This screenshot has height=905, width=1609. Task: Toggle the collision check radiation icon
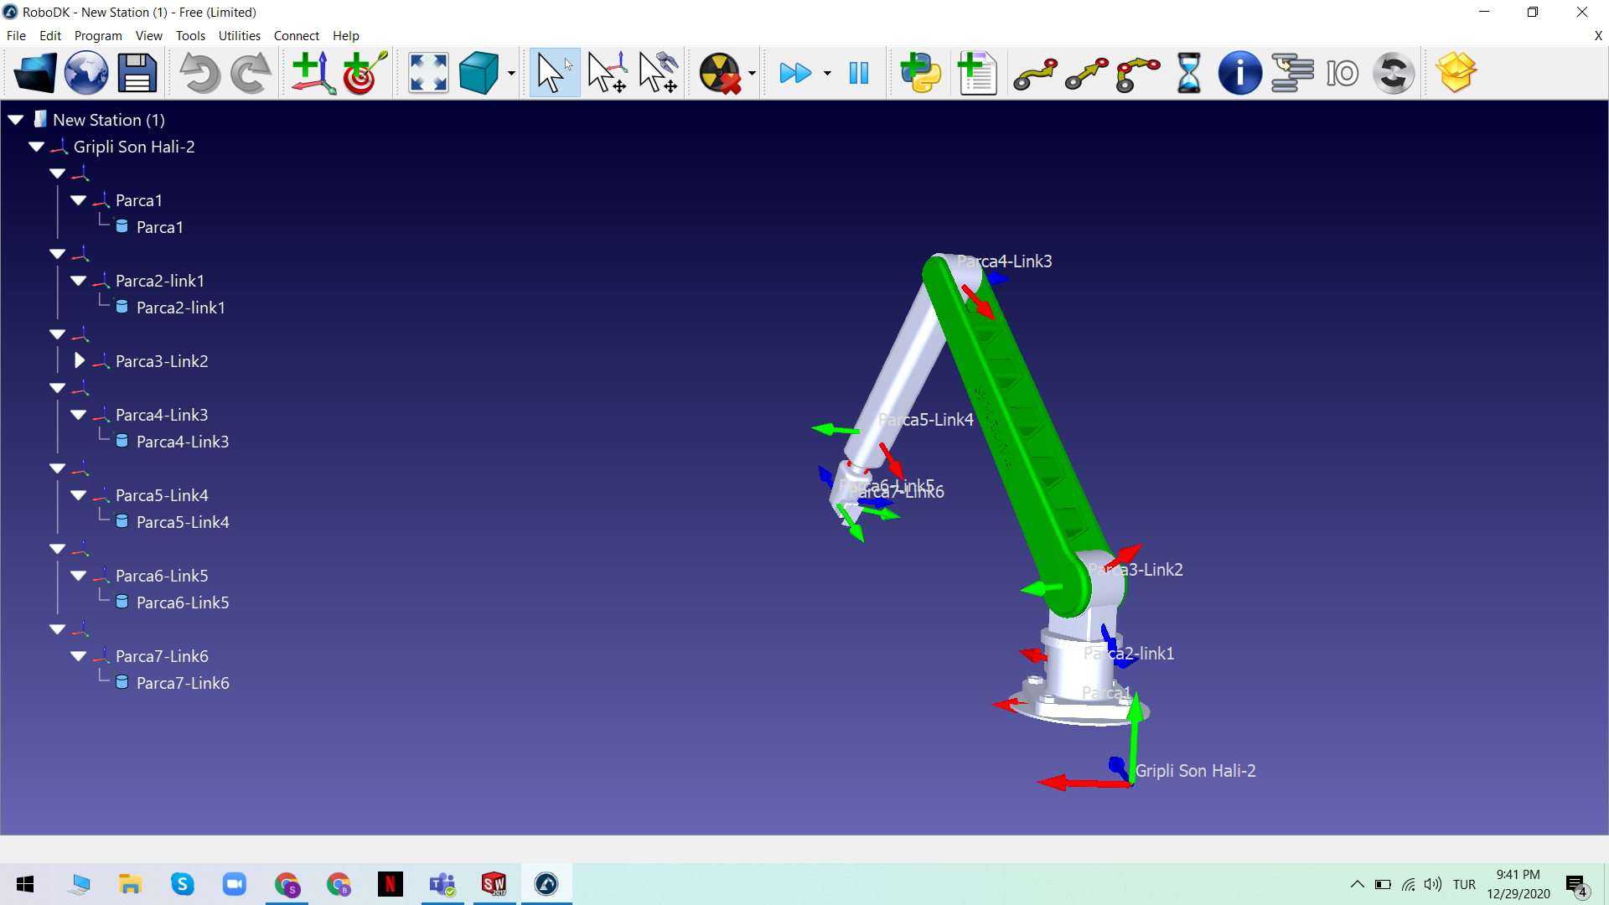coord(720,73)
